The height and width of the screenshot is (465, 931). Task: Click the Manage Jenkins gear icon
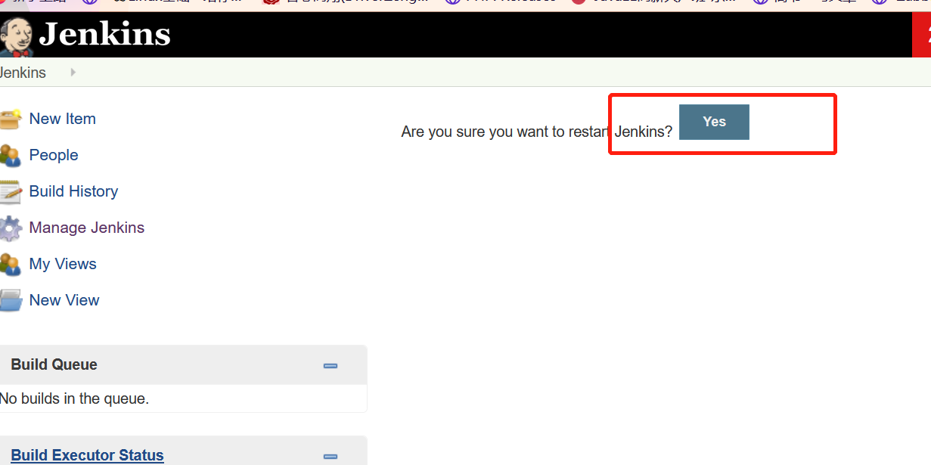click(11, 228)
